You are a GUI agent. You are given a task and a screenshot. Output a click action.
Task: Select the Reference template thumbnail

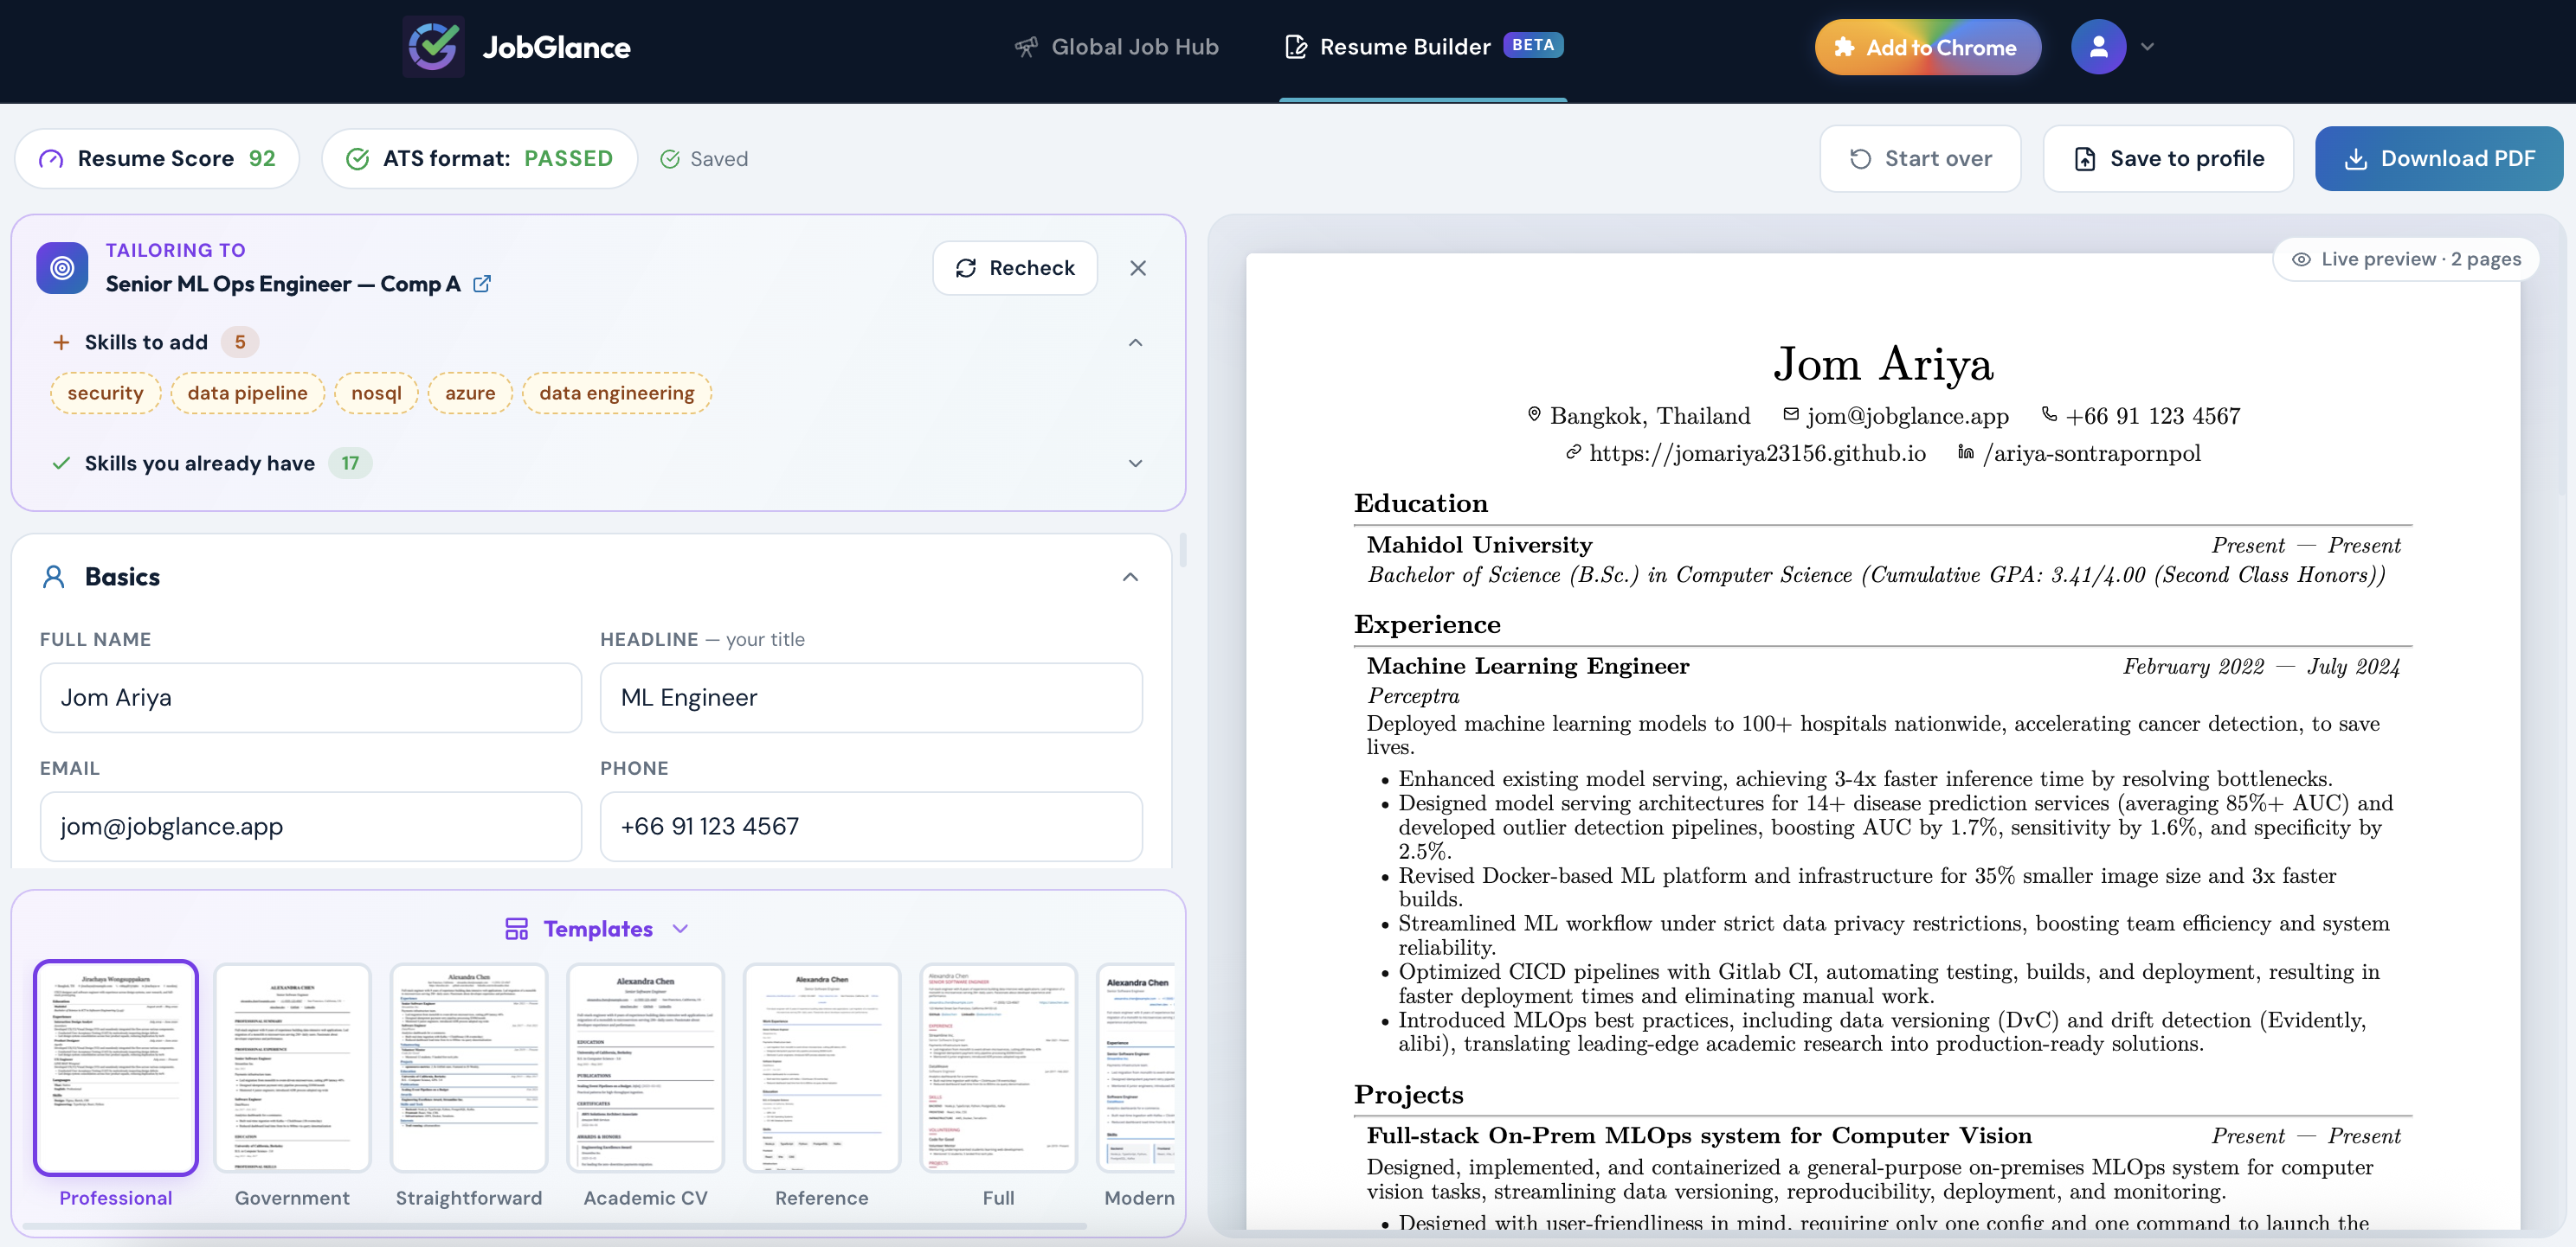822,1067
